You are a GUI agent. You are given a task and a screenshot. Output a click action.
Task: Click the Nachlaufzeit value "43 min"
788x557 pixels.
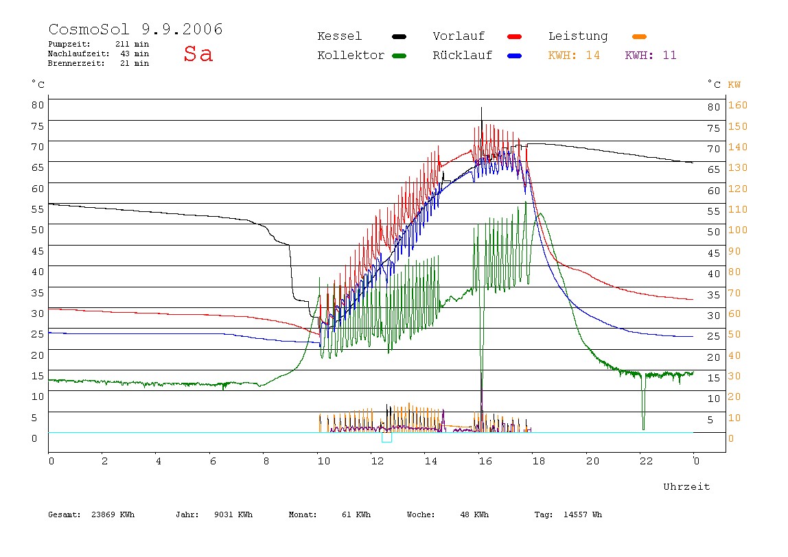tap(135, 54)
